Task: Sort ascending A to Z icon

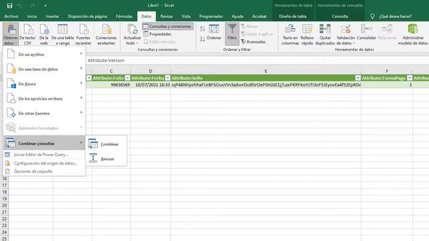Action: point(202,28)
